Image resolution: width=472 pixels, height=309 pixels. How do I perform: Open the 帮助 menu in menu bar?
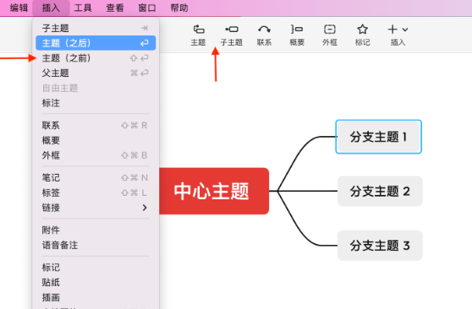point(179,8)
